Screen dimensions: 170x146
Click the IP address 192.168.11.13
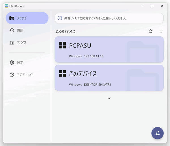tap(93, 56)
